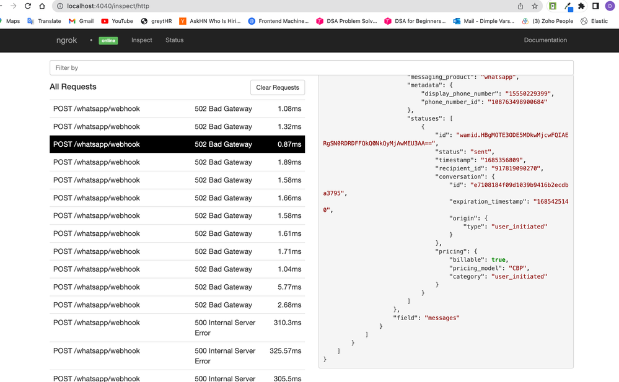Image resolution: width=619 pixels, height=382 pixels.
Task: Select the webhook request taking 5.77ms
Action: coord(177,287)
